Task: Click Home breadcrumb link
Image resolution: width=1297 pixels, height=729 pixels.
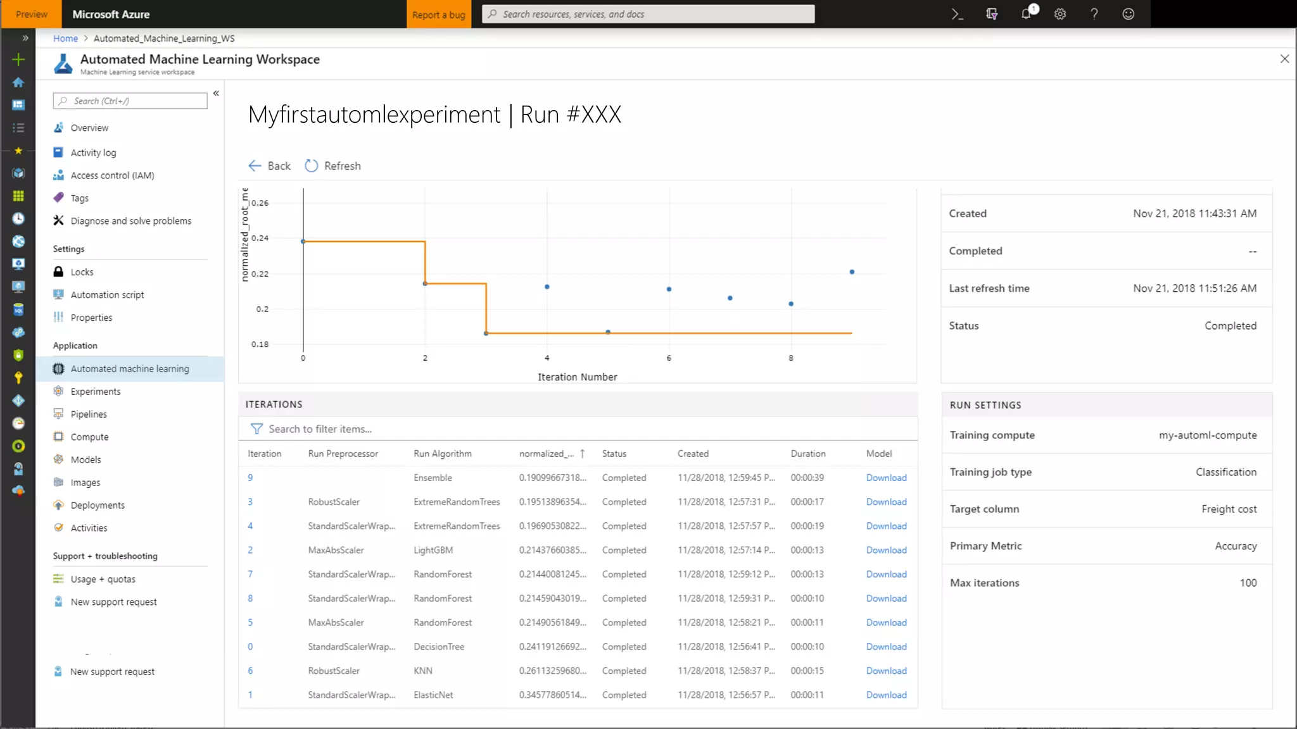Action: pyautogui.click(x=65, y=39)
